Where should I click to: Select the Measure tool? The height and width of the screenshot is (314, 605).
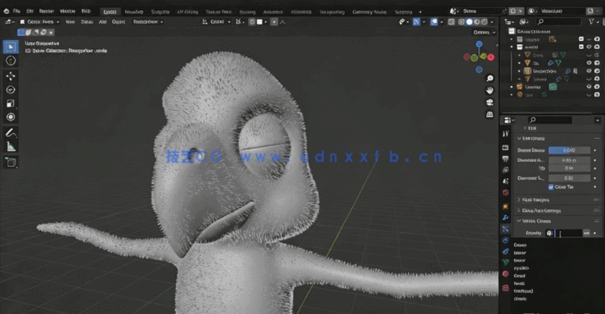[x=11, y=146]
